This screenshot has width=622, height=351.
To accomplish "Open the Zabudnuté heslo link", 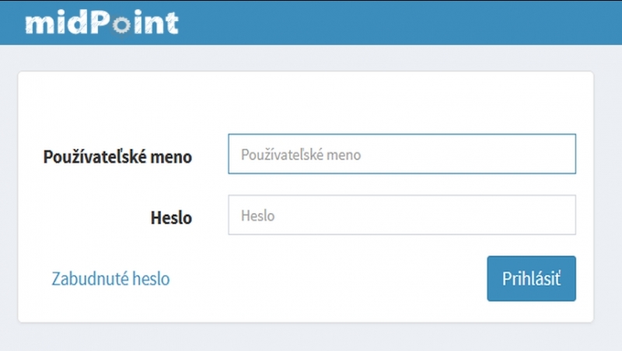I will pos(110,279).
